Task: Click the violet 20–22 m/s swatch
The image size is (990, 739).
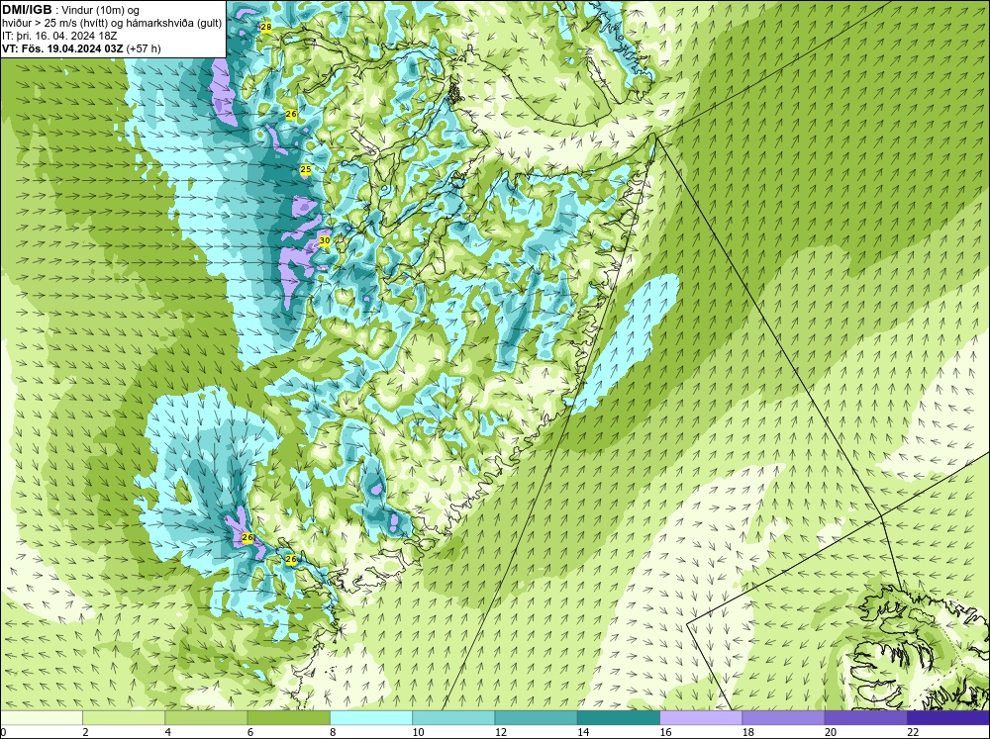Action: click(x=865, y=718)
